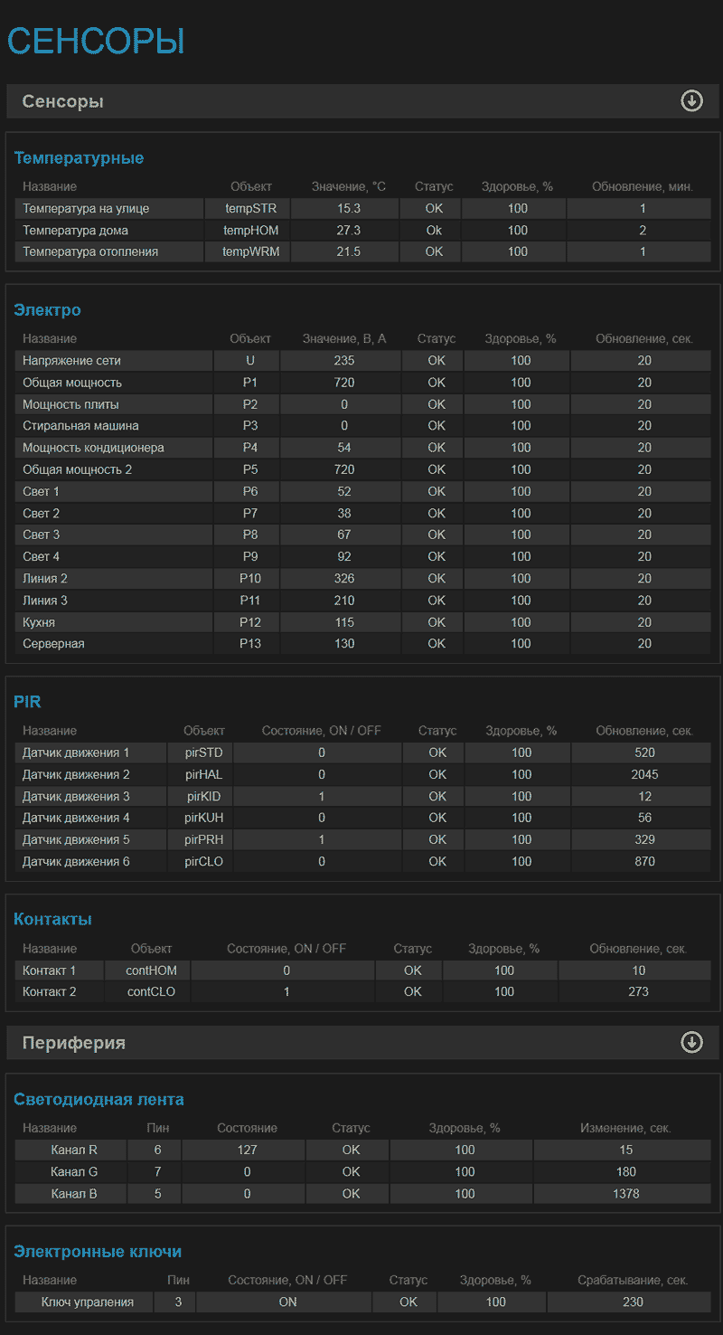Click the pirHAL object cell
Image resolution: width=723 pixels, height=1335 pixels.
click(x=204, y=774)
